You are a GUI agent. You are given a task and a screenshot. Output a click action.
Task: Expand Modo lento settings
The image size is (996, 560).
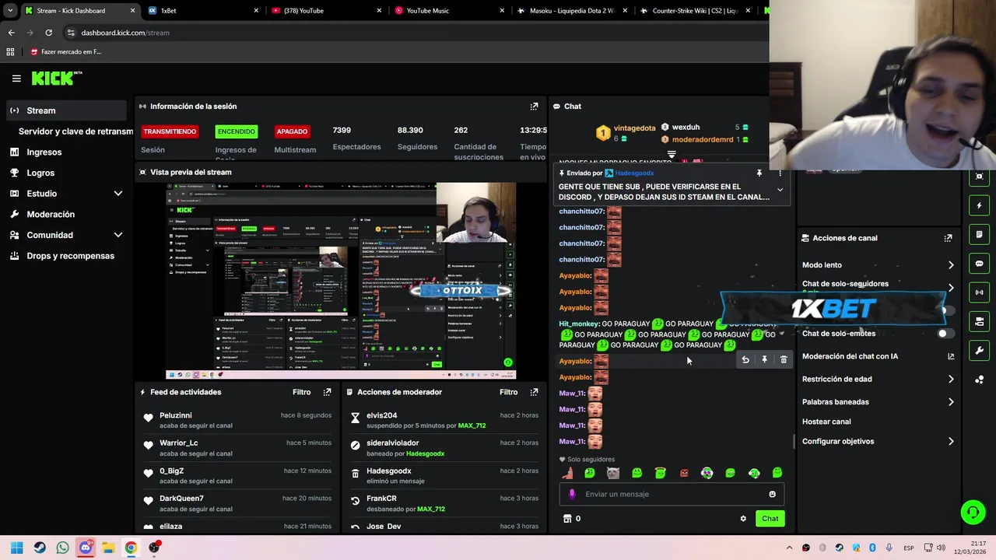951,265
